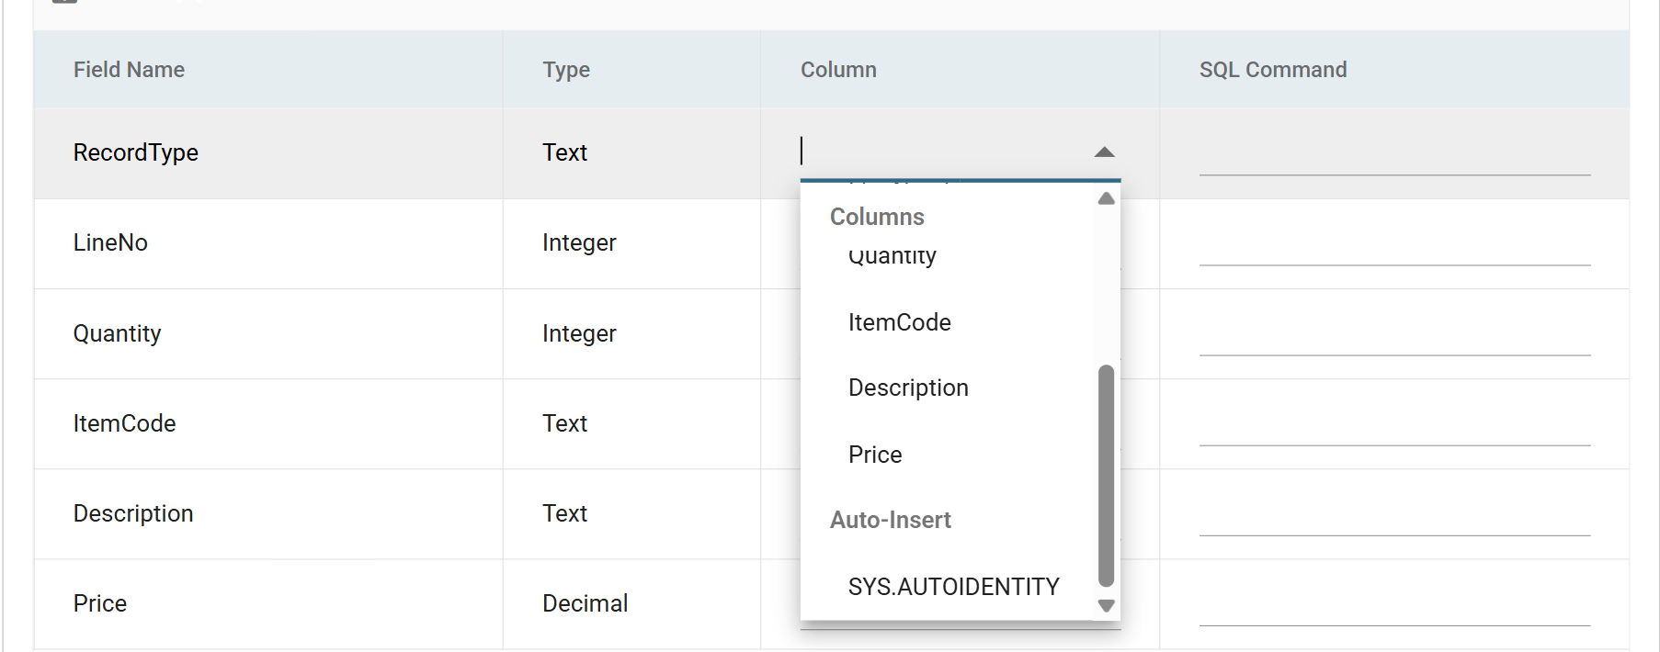
Task: Select the RecordType field name cell
Action: pos(268,152)
